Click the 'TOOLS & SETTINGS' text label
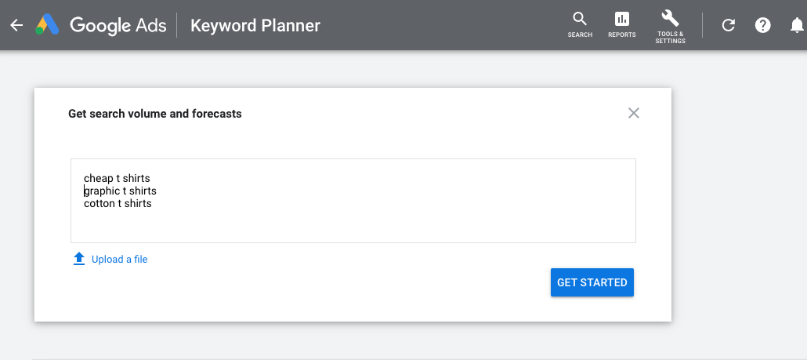Image resolution: width=807 pixels, height=360 pixels. click(x=670, y=38)
